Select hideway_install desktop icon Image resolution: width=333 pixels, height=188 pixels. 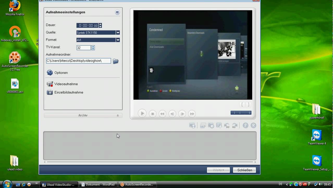coord(15,34)
